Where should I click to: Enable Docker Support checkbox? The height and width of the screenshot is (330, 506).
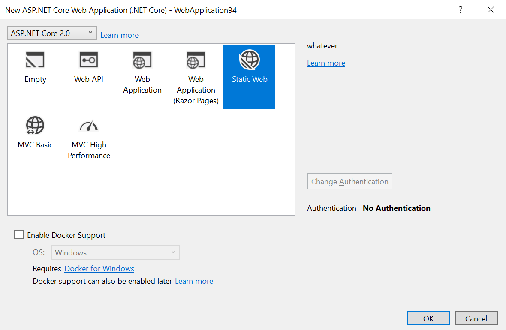click(x=19, y=234)
